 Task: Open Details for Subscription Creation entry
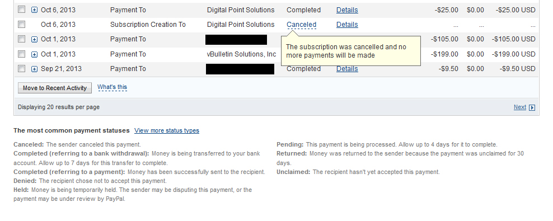pyautogui.click(x=347, y=25)
